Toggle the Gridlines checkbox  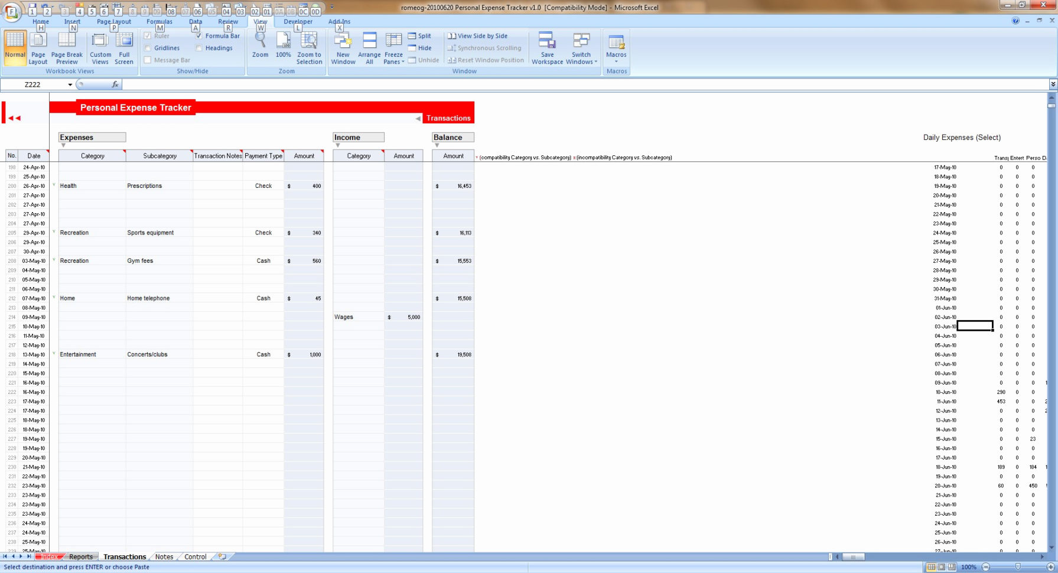click(x=148, y=48)
